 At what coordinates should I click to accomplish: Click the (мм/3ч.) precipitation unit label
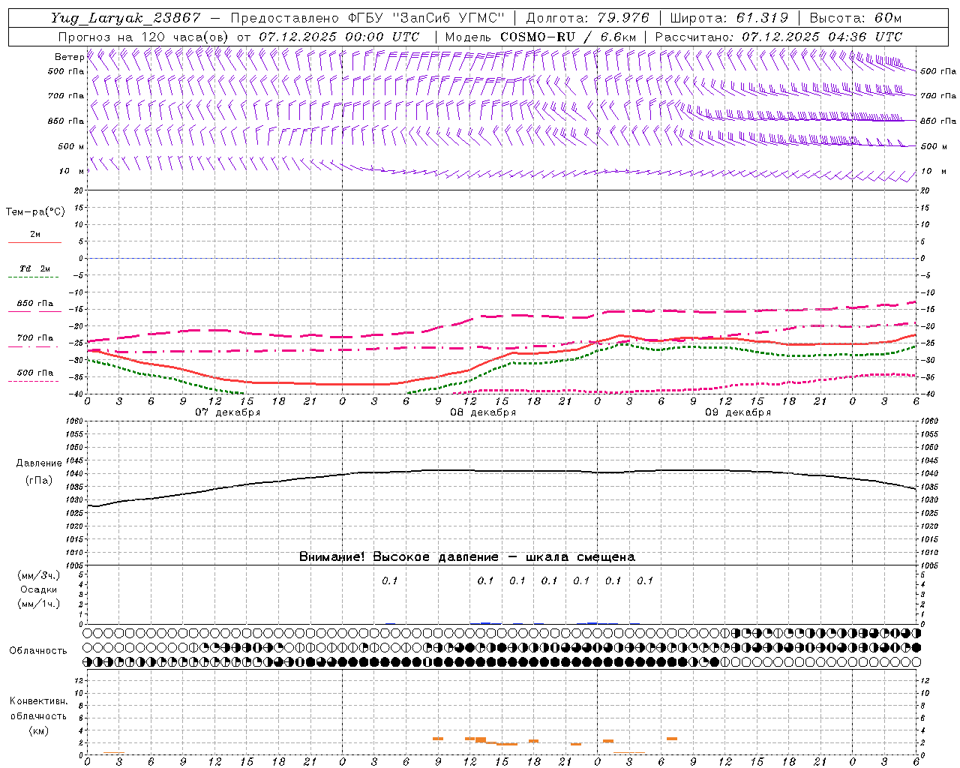39,575
